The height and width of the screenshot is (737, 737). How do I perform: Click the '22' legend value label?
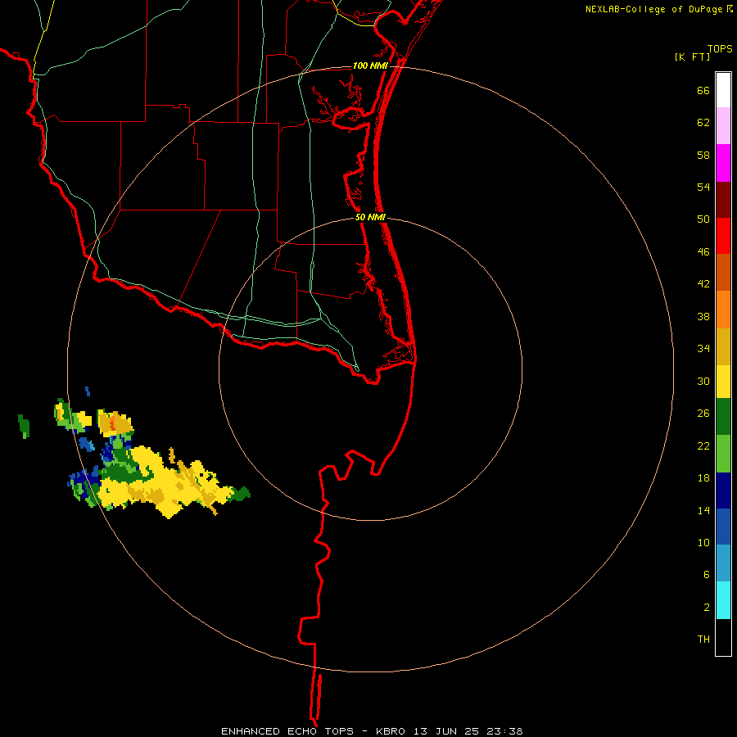(703, 446)
